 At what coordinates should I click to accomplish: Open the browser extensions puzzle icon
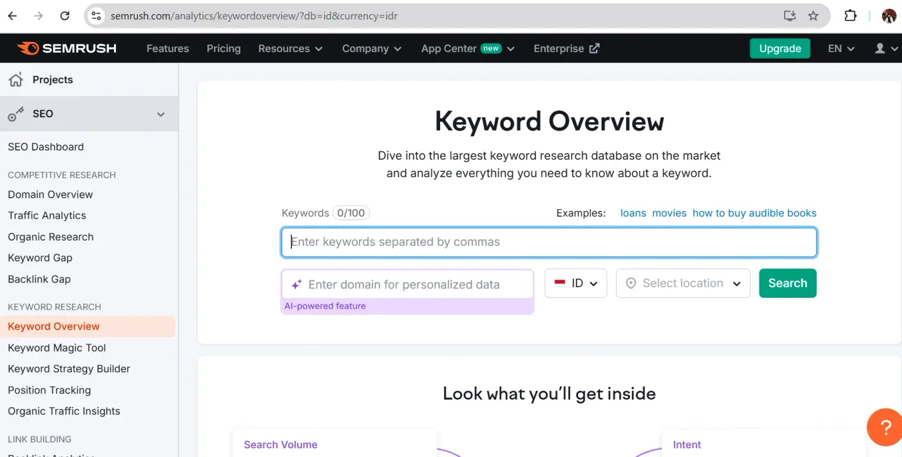(850, 16)
